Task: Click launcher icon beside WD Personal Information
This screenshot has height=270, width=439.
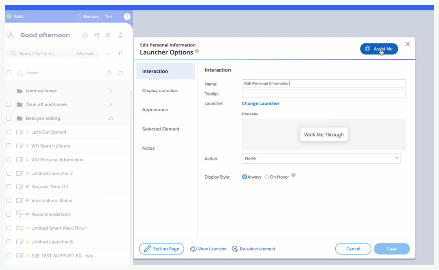Action: 19,160
